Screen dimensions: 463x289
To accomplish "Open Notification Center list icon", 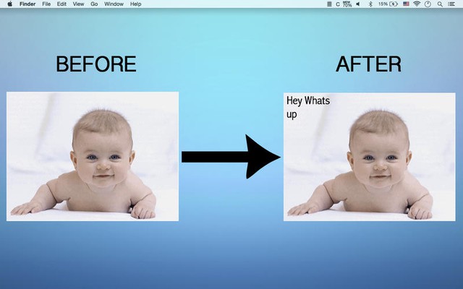I will [453, 4].
